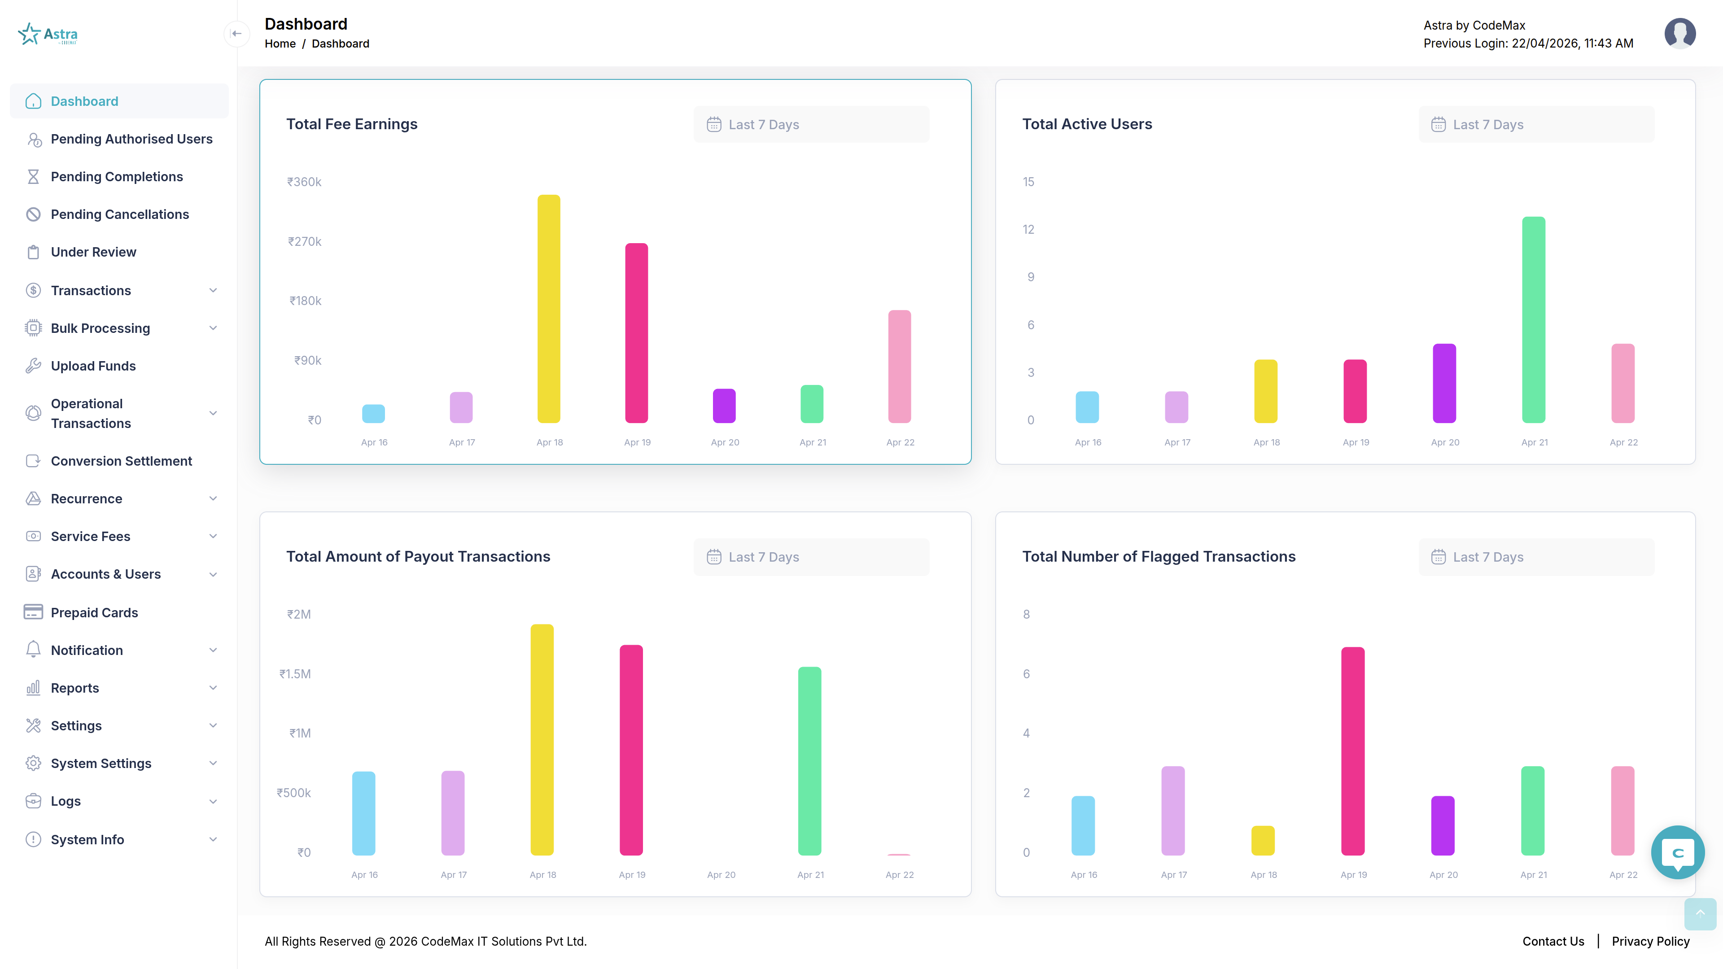Open Flagged Transactions date range dropdown

(1536, 557)
